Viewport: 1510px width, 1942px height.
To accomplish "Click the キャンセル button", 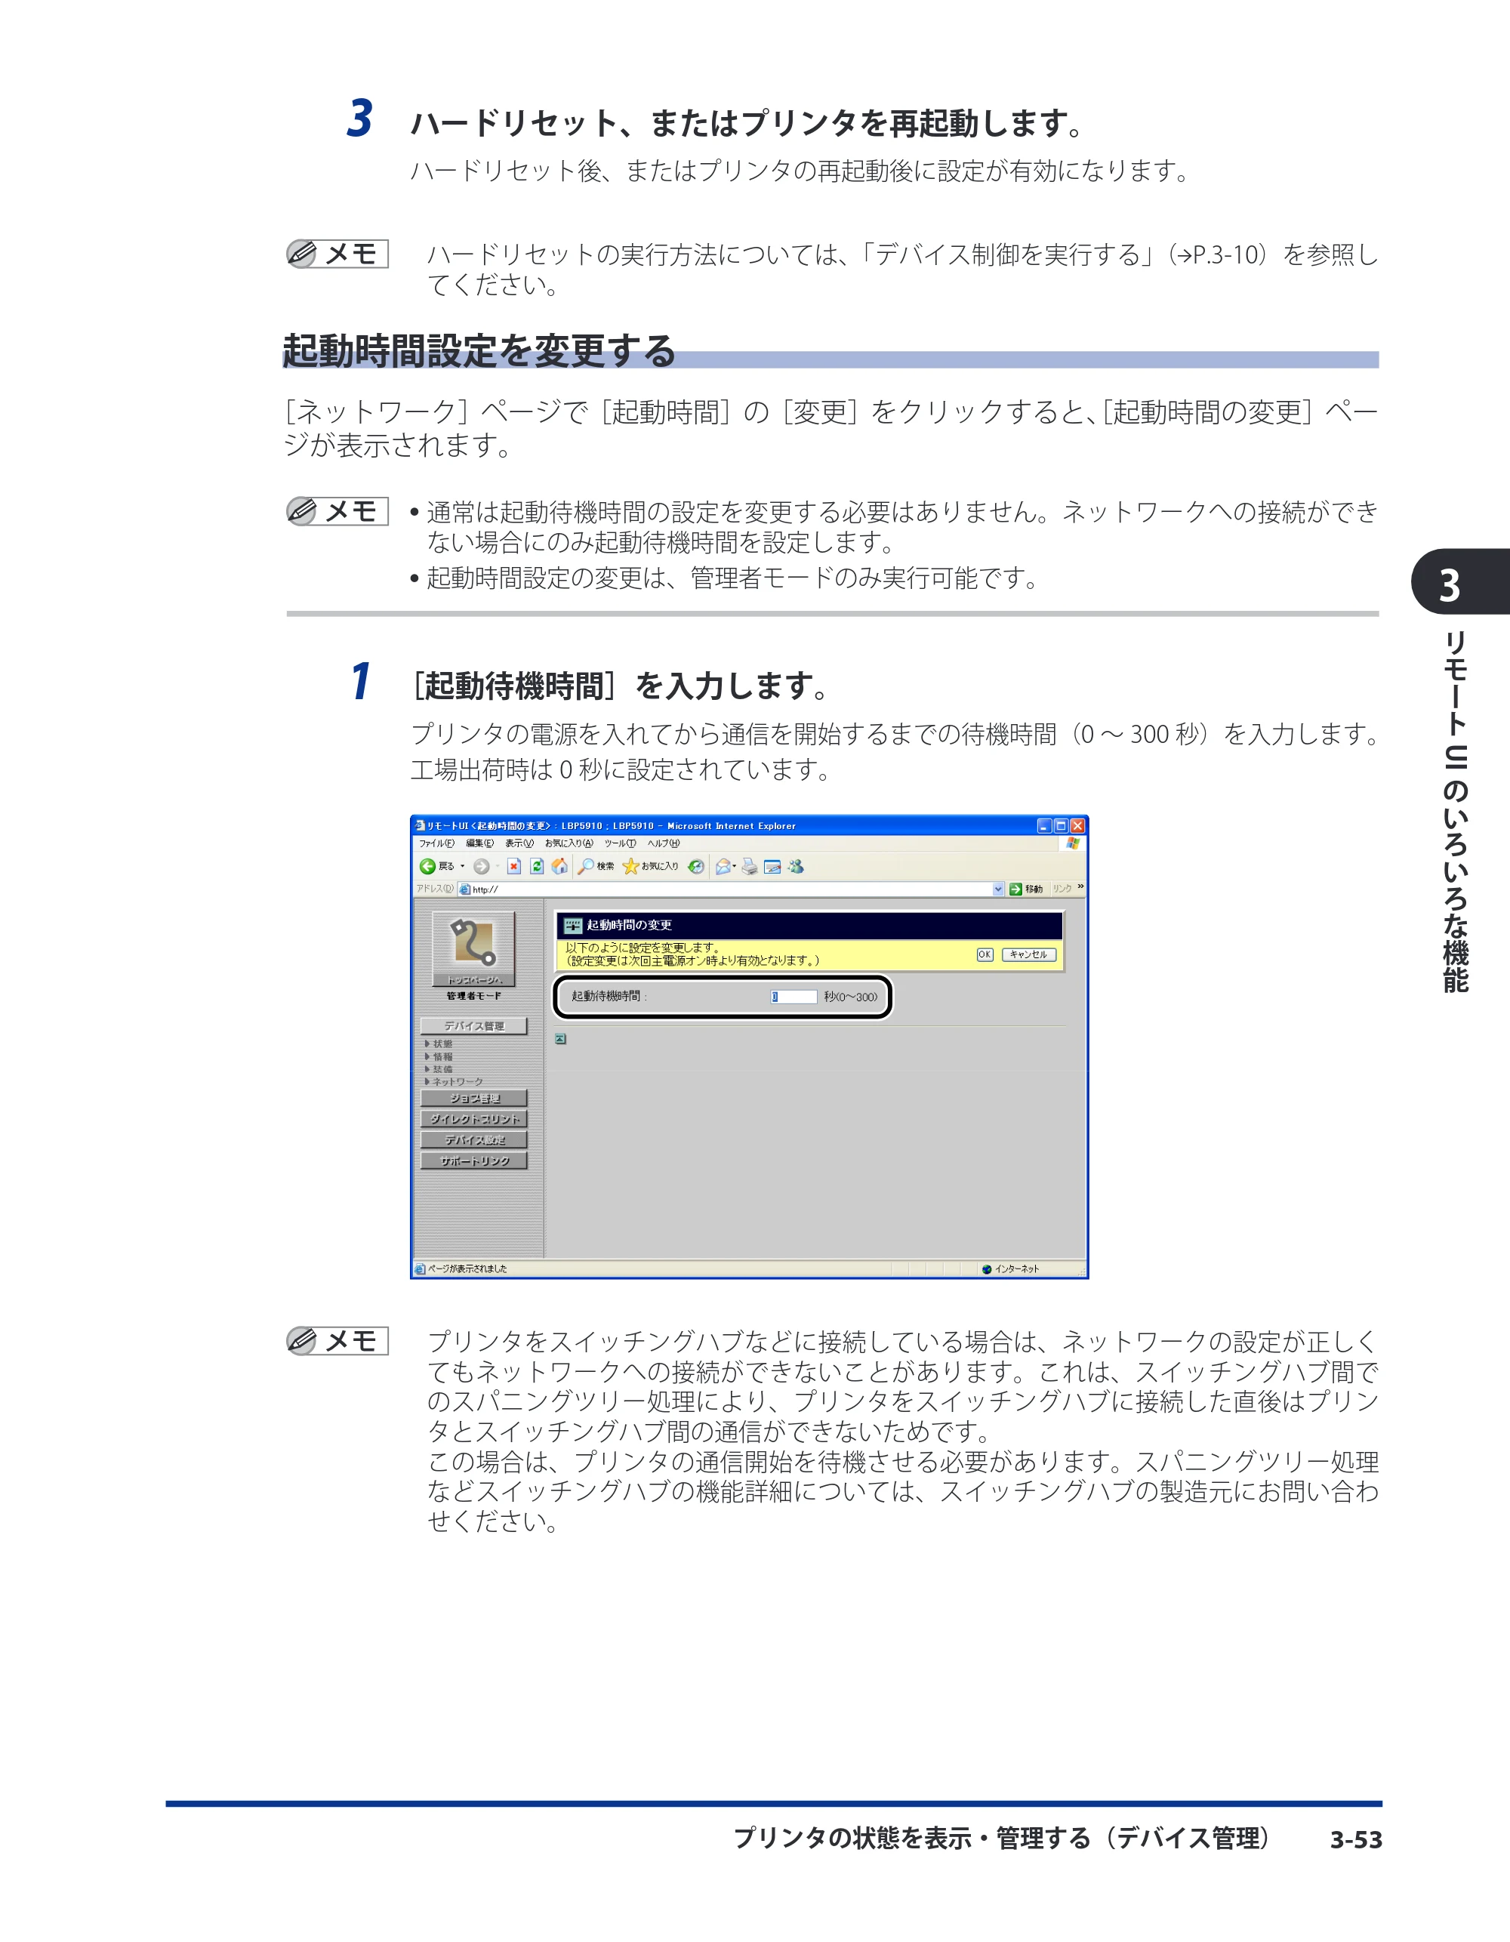I will point(1029,954).
